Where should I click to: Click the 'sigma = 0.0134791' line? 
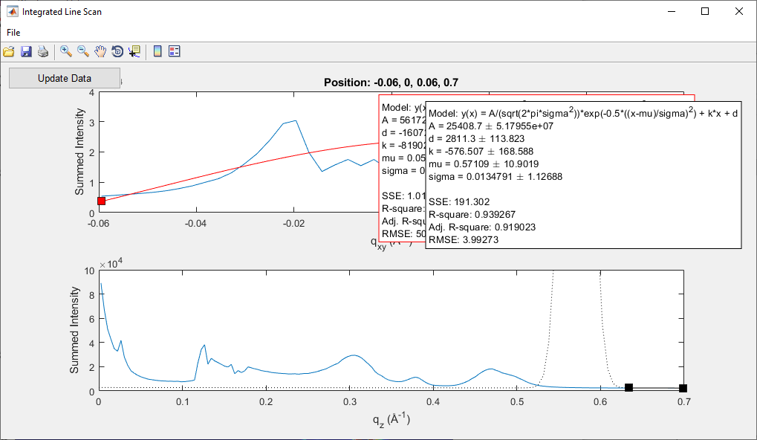(496, 176)
